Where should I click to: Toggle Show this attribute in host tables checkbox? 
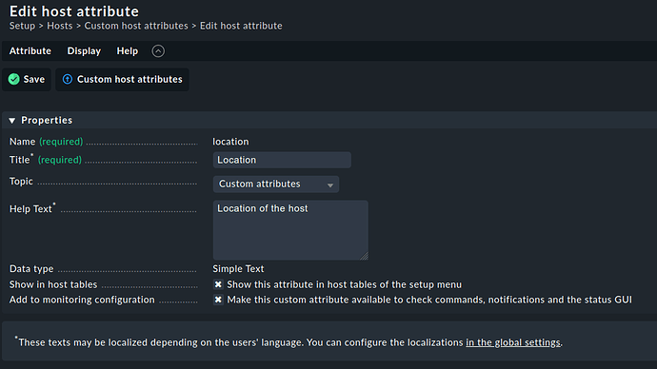(218, 284)
